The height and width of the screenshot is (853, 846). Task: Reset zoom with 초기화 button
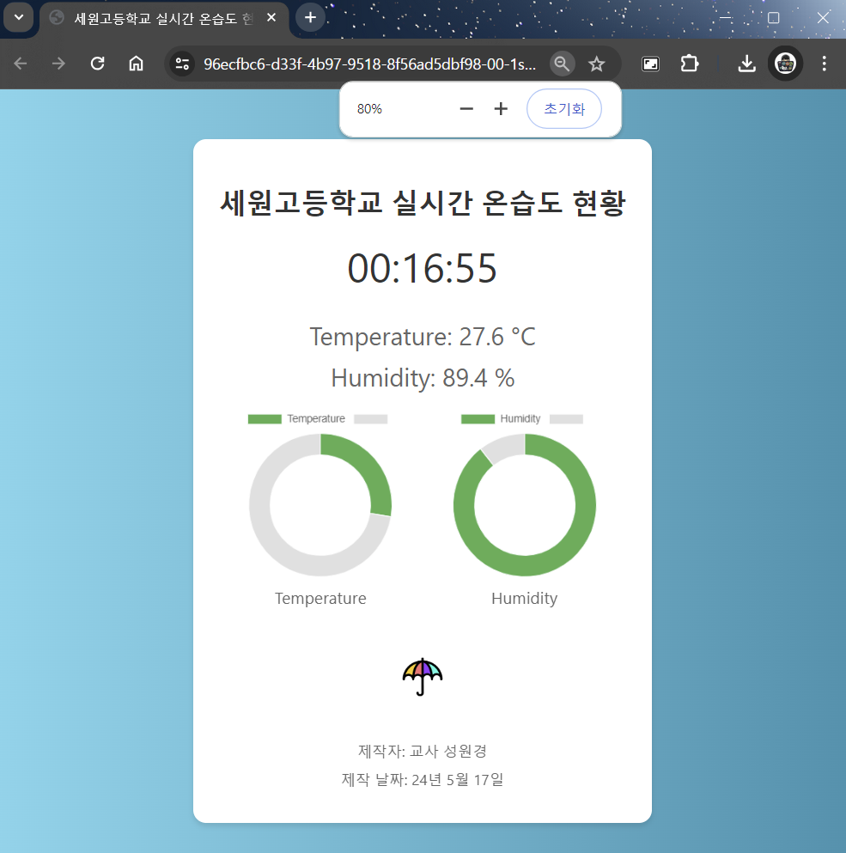pos(564,109)
